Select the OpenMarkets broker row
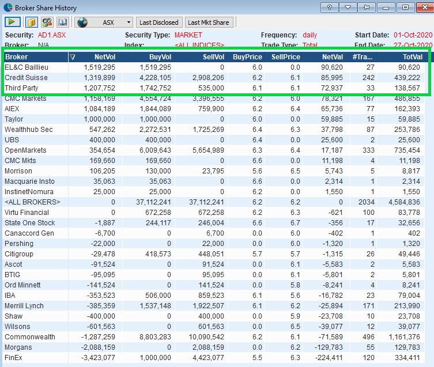The height and width of the screenshot is (367, 434). (x=214, y=150)
